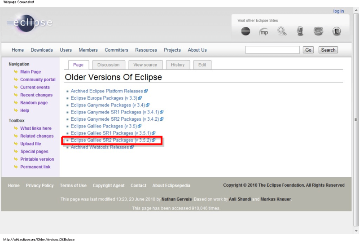
Task: Open Eclipse Galileo Packages (v 3.5) link
Action: click(x=104, y=126)
